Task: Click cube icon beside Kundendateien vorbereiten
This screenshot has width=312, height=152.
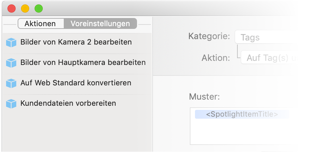Action: pos(11,103)
